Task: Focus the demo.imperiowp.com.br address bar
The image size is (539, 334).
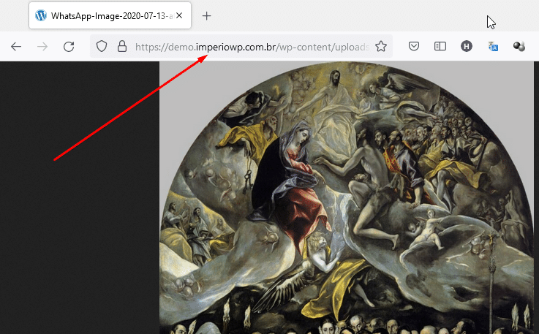Action: (249, 47)
